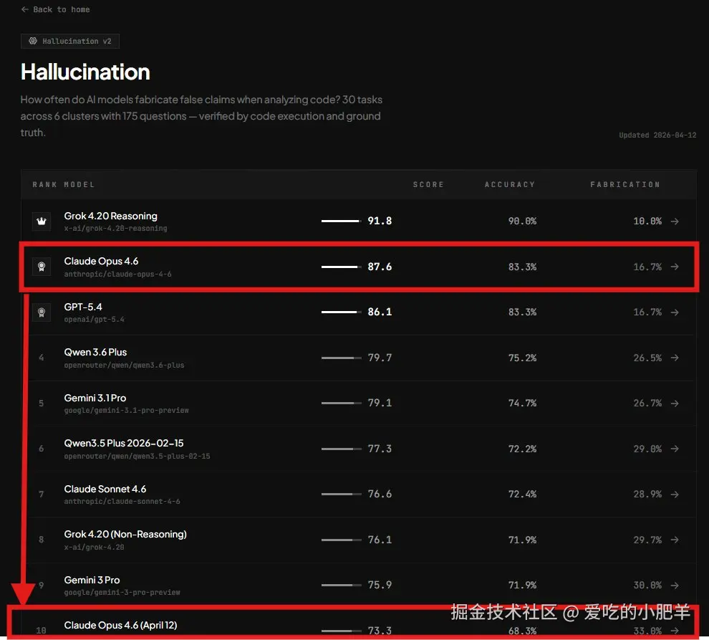Click the FABRICATION column header
The image size is (709, 640).
pos(625,185)
